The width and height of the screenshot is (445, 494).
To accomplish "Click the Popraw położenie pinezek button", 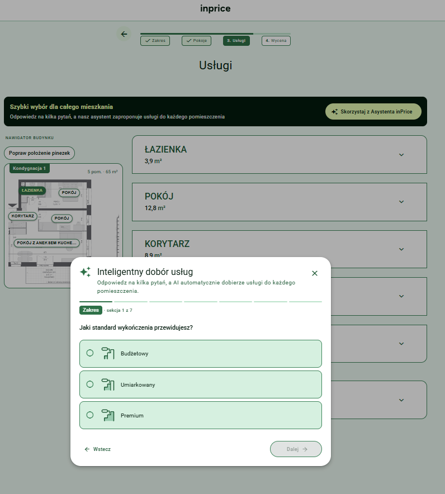I will pyautogui.click(x=39, y=153).
